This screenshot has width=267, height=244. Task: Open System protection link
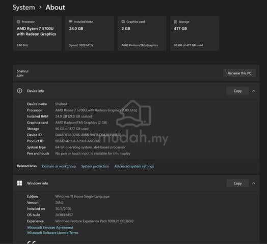point(95,166)
